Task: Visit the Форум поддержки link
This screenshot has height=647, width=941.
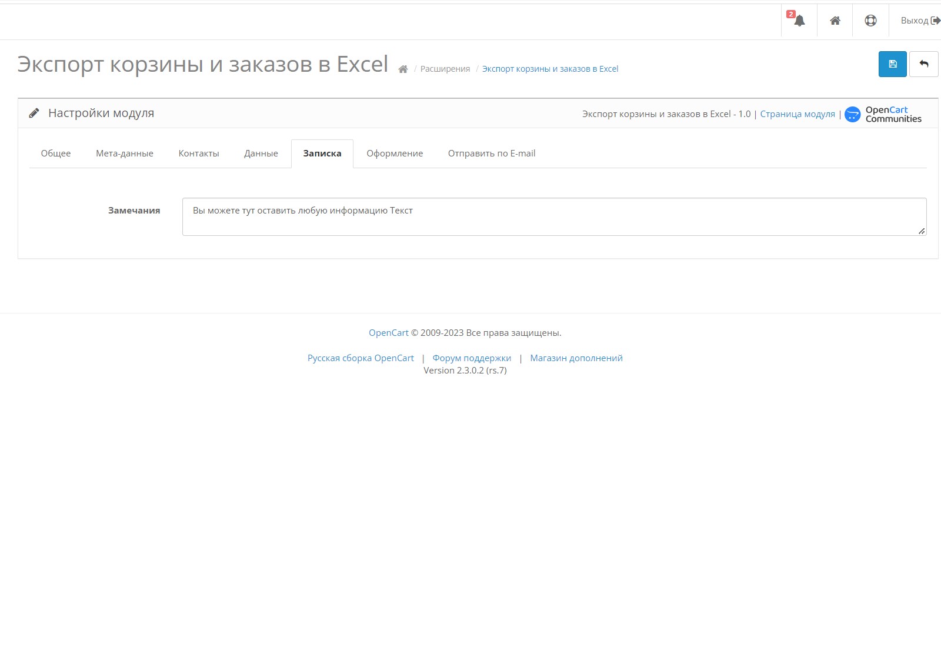Action: [x=472, y=358]
